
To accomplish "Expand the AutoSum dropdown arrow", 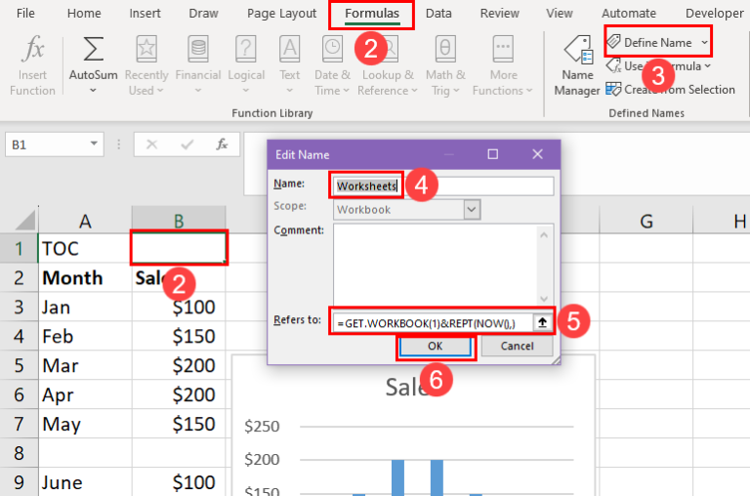I will point(93,91).
